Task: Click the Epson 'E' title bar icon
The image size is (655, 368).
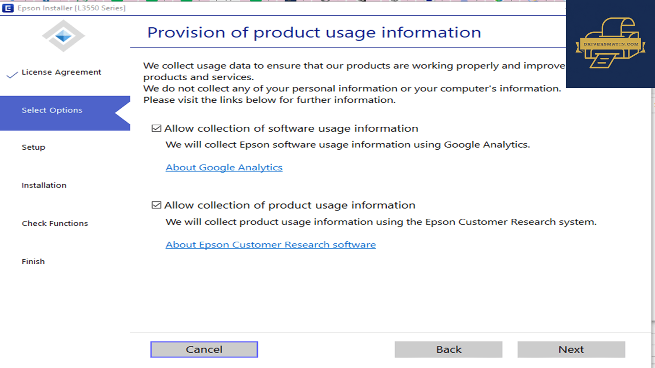Action: (x=8, y=8)
